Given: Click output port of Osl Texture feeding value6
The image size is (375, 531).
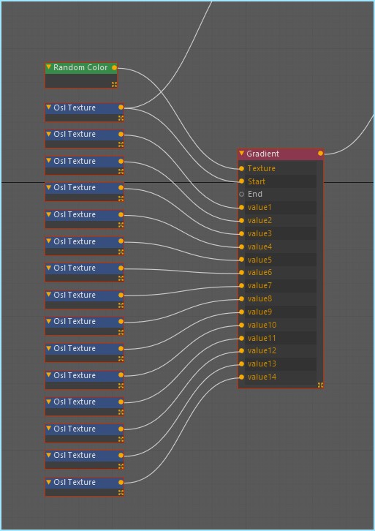Looking at the screenshot, I should click(121, 268).
